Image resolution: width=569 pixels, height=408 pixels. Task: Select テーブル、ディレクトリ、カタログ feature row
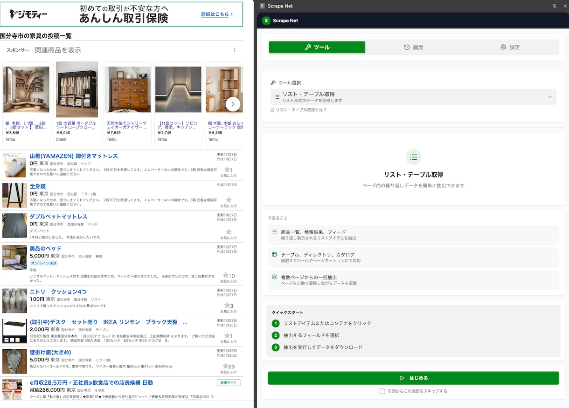click(413, 257)
